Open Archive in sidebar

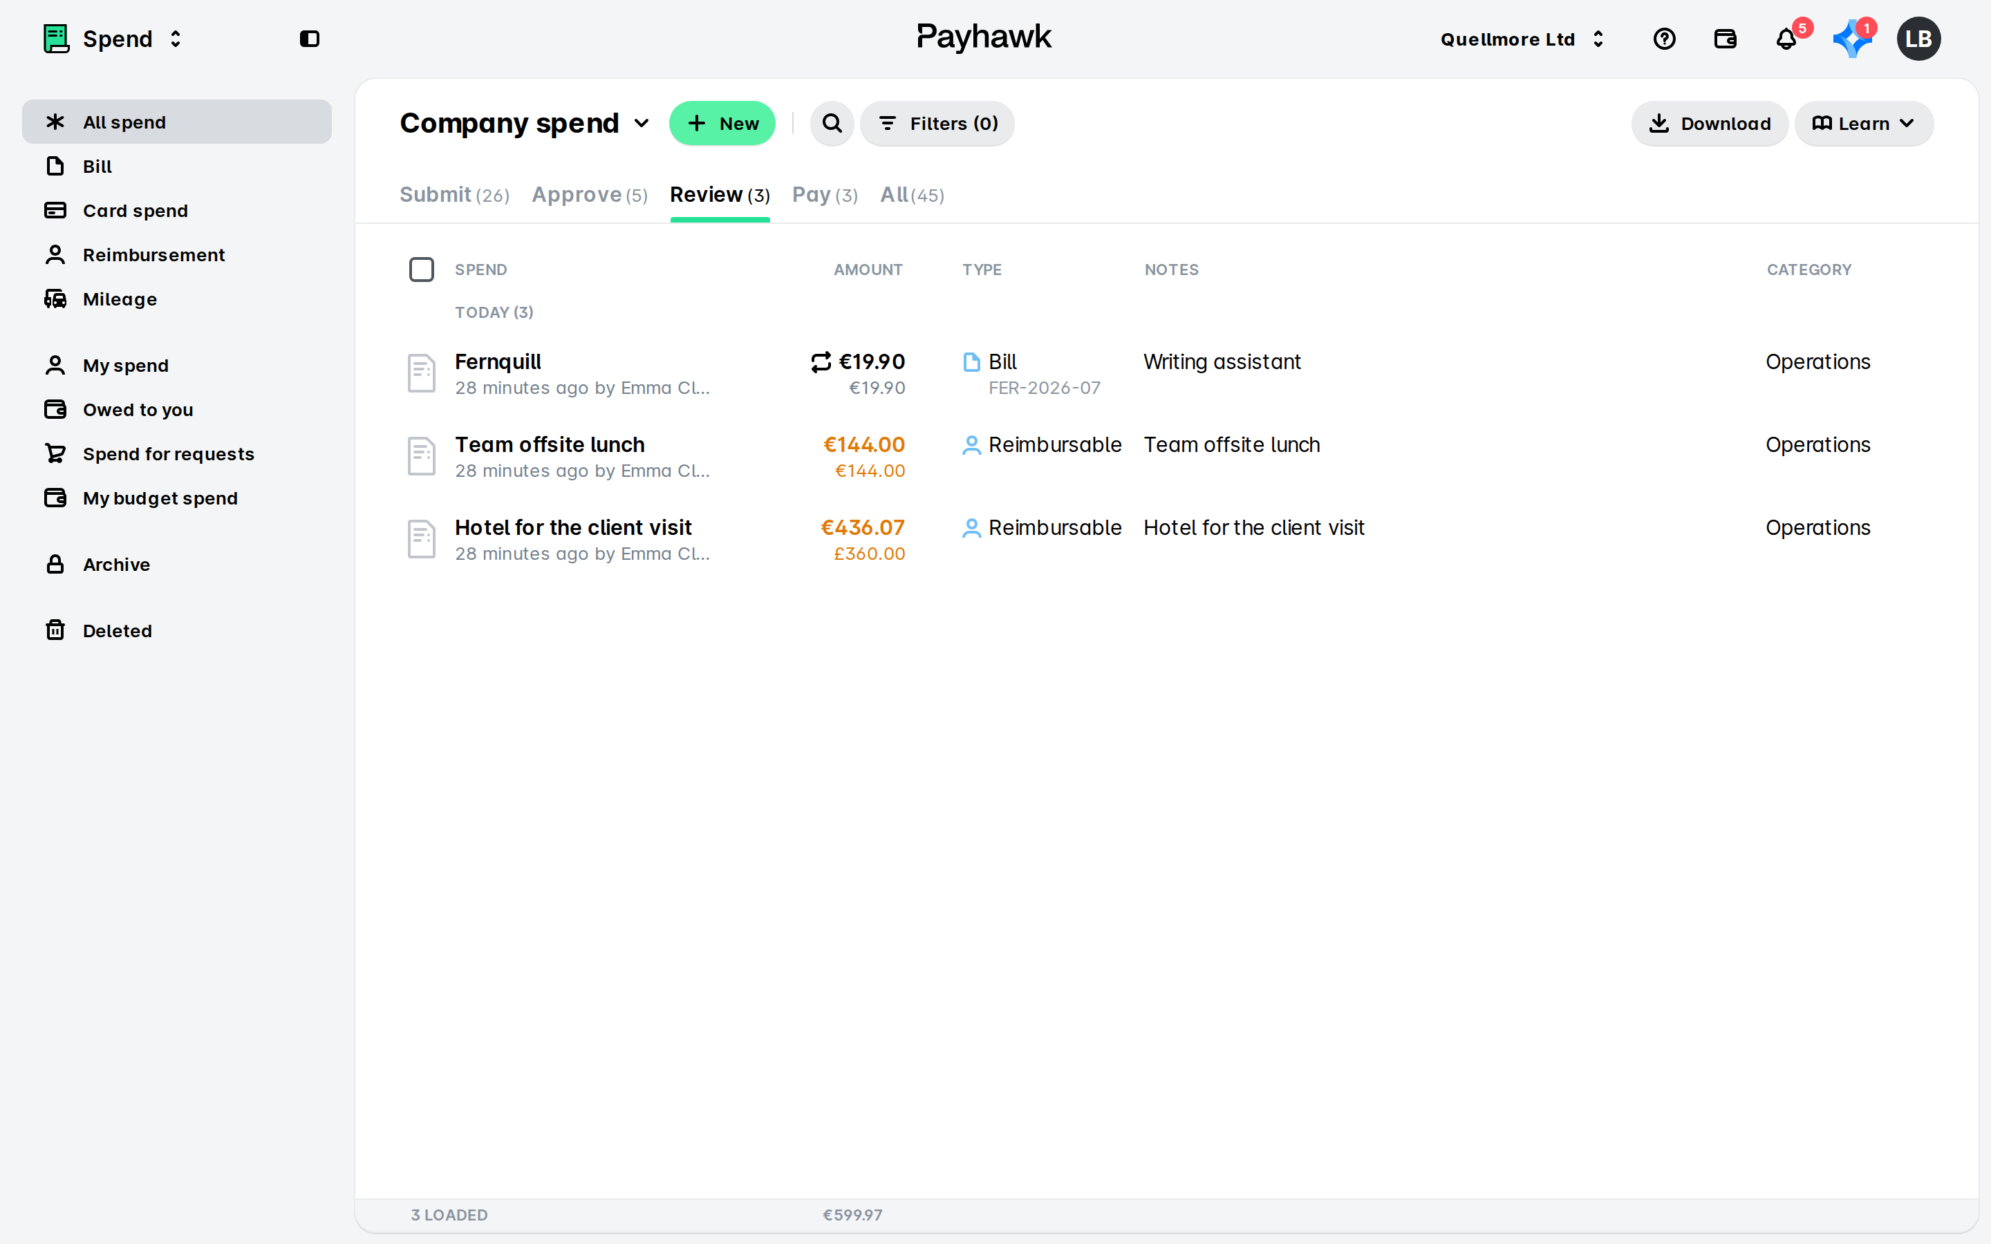tap(177, 565)
